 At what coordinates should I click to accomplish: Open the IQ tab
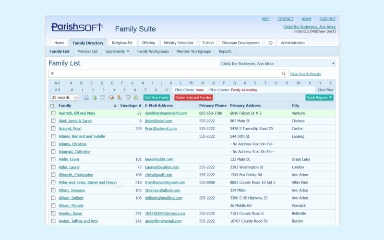pyautogui.click(x=270, y=43)
